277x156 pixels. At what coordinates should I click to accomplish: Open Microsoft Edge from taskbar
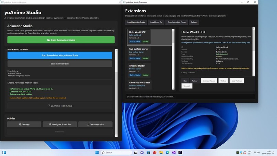tap(167, 153)
